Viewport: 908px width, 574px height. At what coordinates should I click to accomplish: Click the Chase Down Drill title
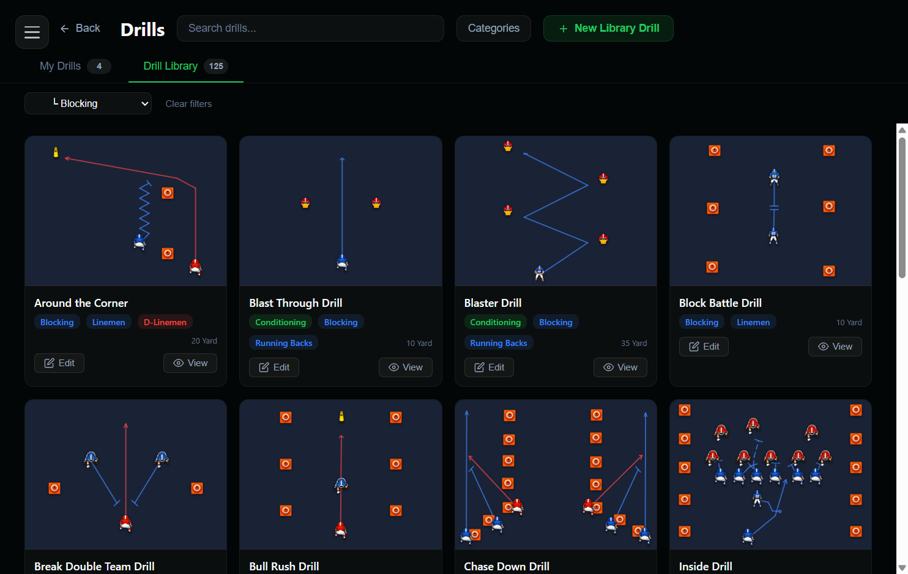(x=507, y=567)
